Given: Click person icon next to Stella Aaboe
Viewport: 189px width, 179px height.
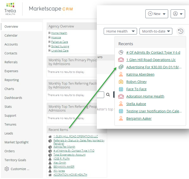Looking at the screenshot, I should [121, 104].
